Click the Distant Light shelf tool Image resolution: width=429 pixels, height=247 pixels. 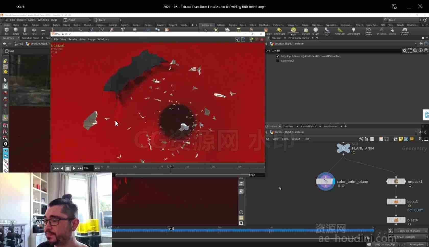[279, 31]
